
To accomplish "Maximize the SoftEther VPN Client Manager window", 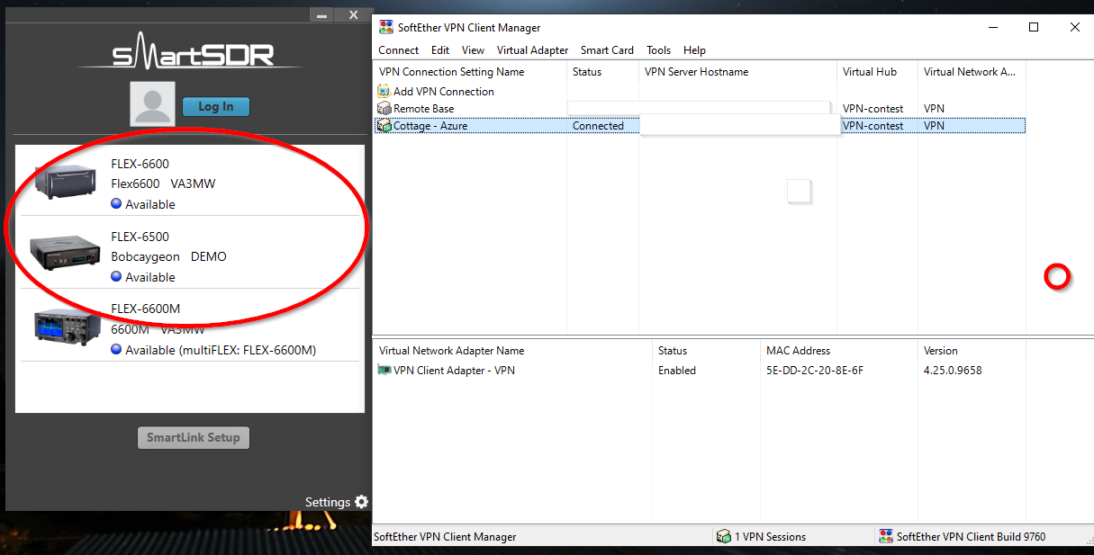I will (x=1034, y=28).
